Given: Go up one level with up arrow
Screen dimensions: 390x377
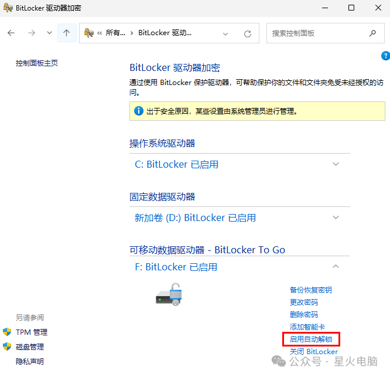Looking at the screenshot, I should coord(66,33).
